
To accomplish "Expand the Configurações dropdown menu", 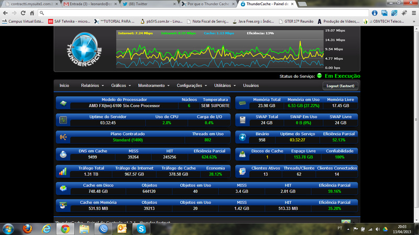I will [192, 86].
